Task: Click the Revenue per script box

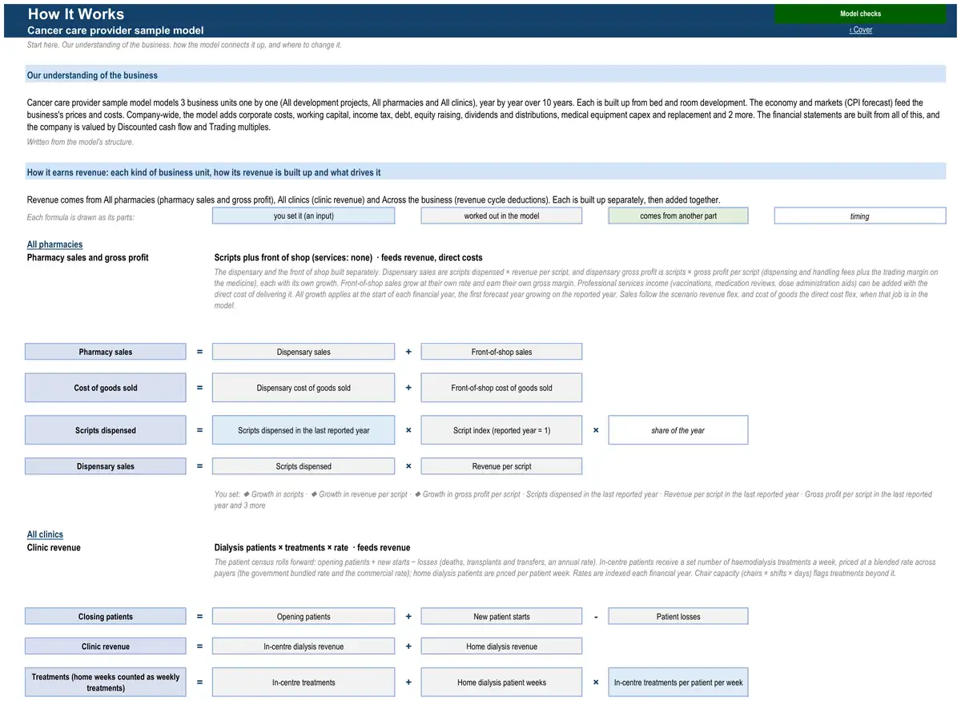Action: [501, 466]
